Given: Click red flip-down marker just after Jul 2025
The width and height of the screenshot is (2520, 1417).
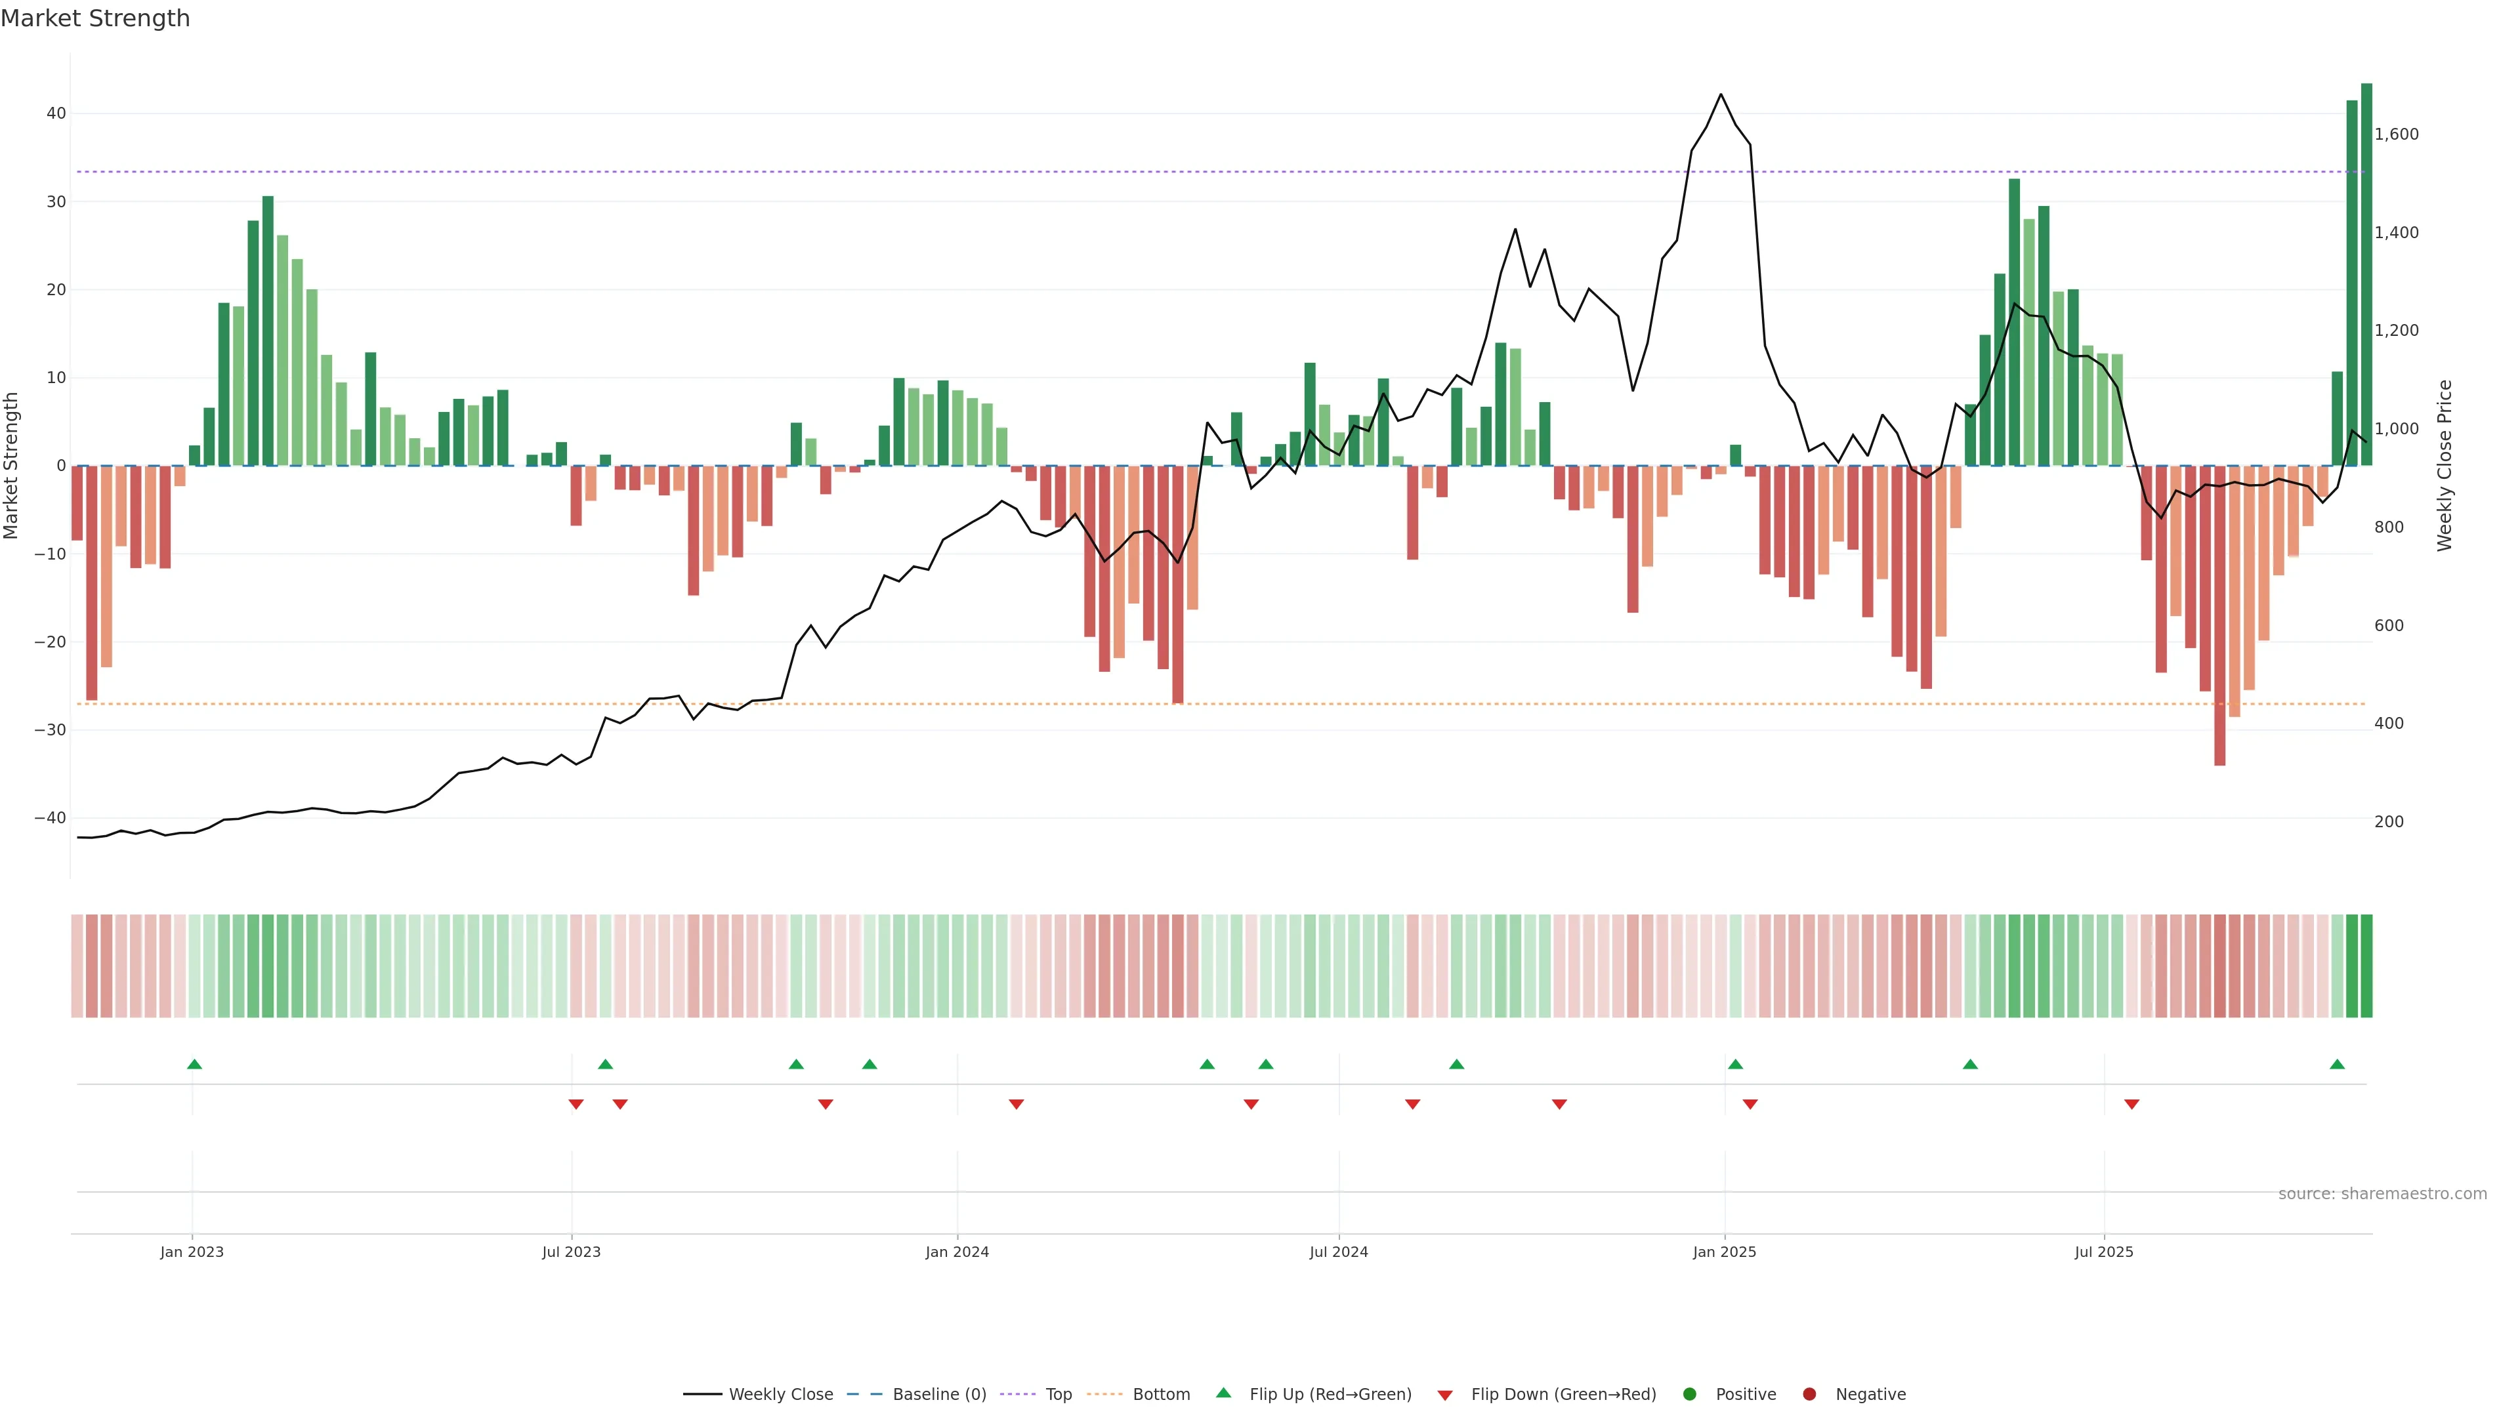Looking at the screenshot, I should 2131,1104.
